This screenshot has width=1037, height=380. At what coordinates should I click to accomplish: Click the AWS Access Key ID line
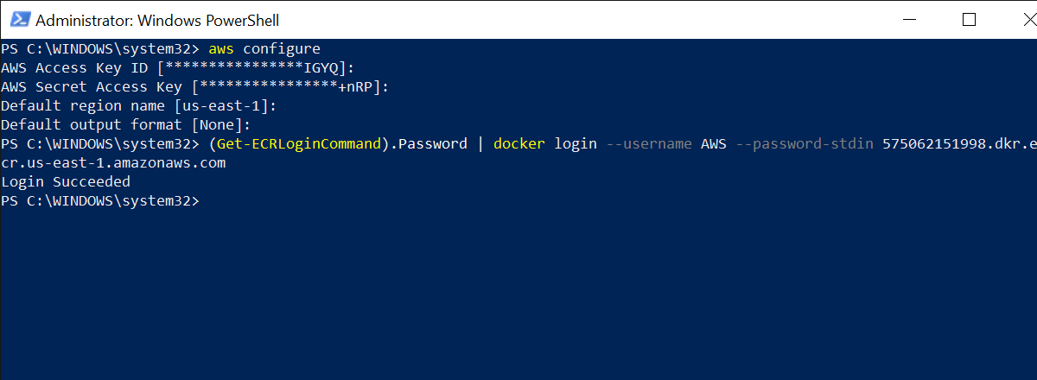point(178,67)
